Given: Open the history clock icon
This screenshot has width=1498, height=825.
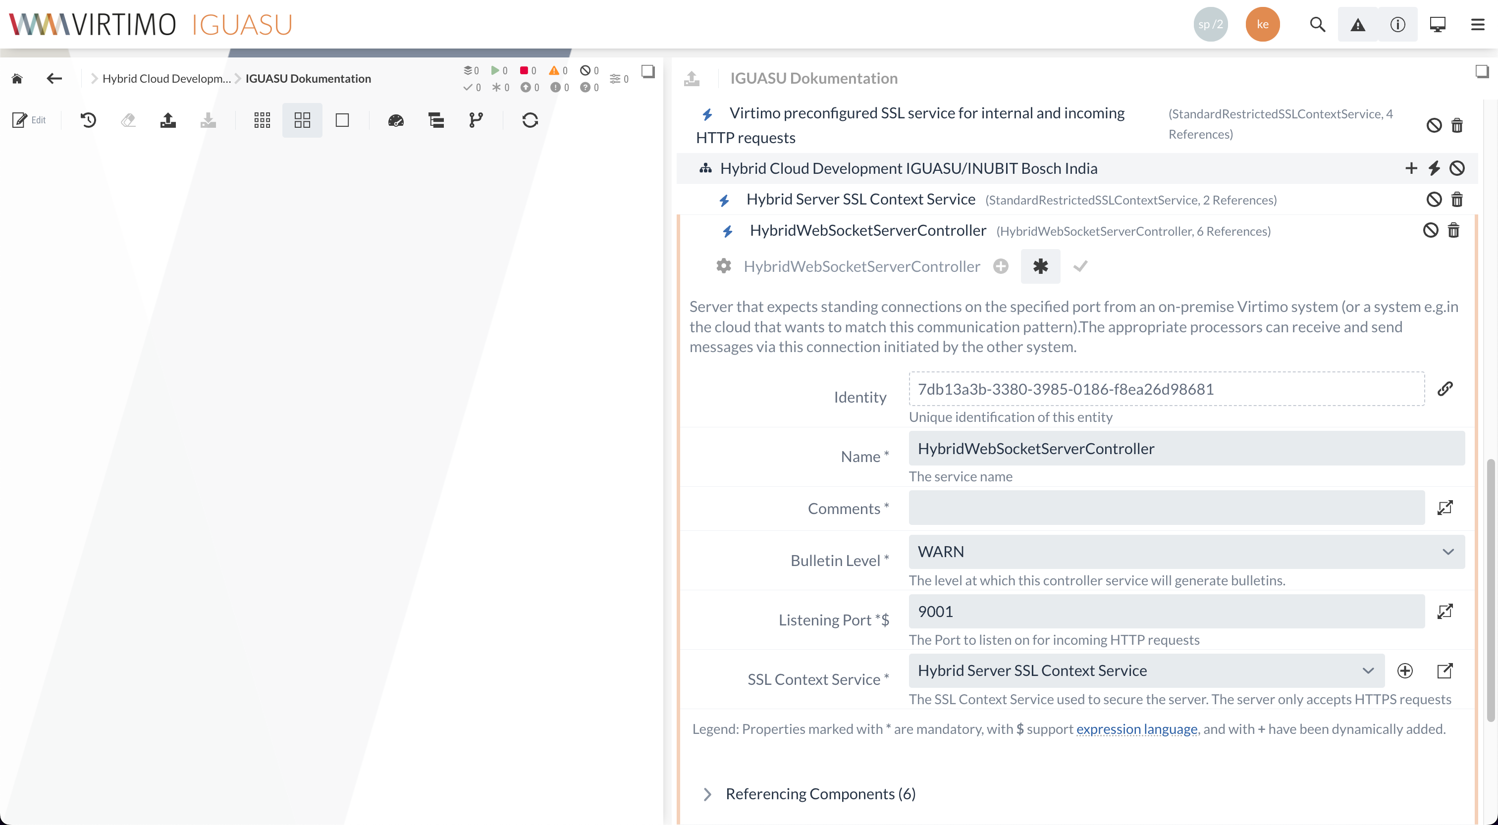Looking at the screenshot, I should (88, 120).
